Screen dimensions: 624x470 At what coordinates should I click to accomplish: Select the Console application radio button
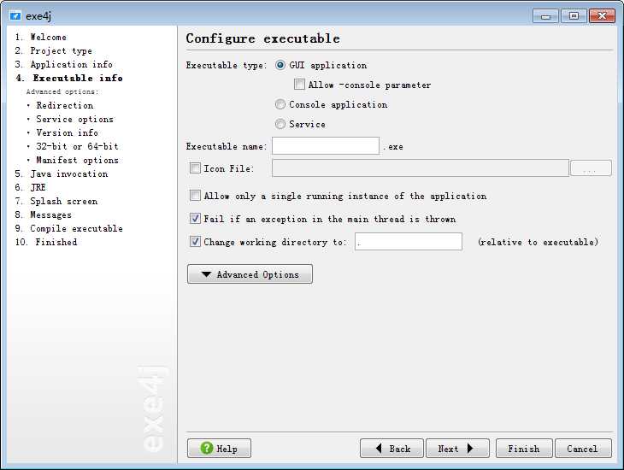point(280,104)
